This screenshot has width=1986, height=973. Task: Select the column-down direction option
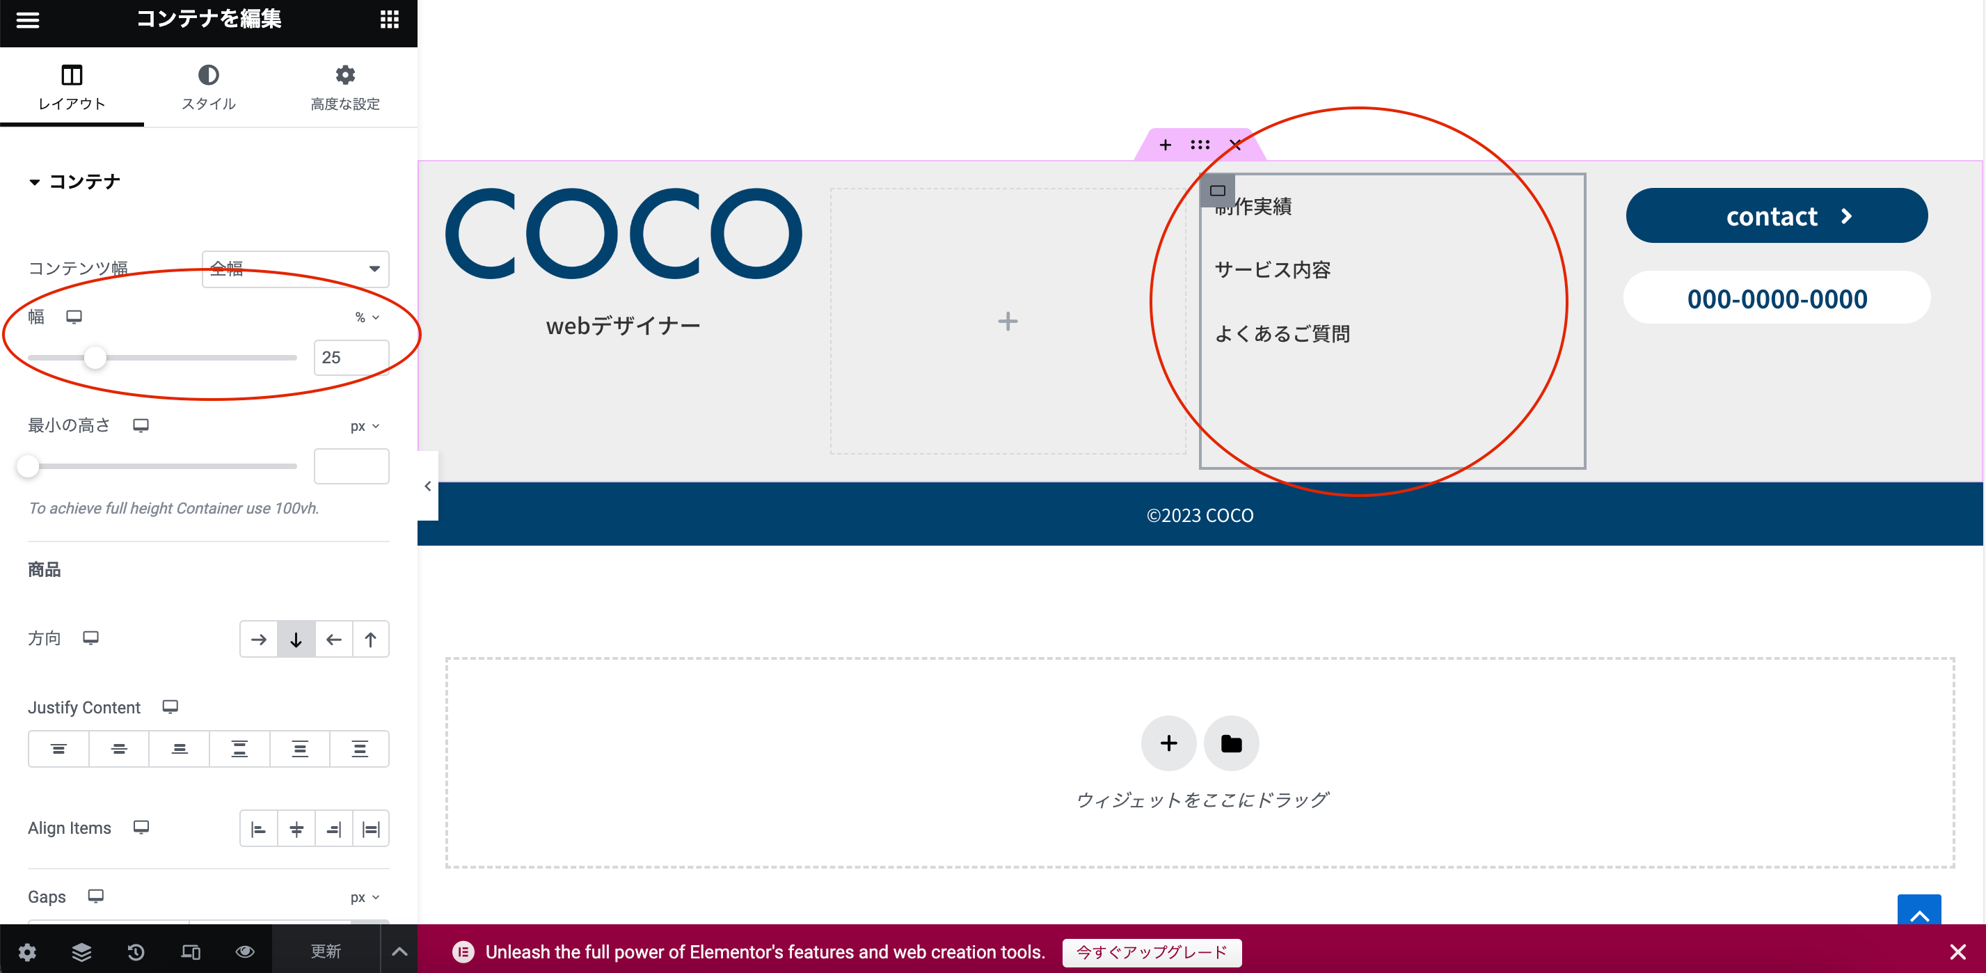coord(296,639)
